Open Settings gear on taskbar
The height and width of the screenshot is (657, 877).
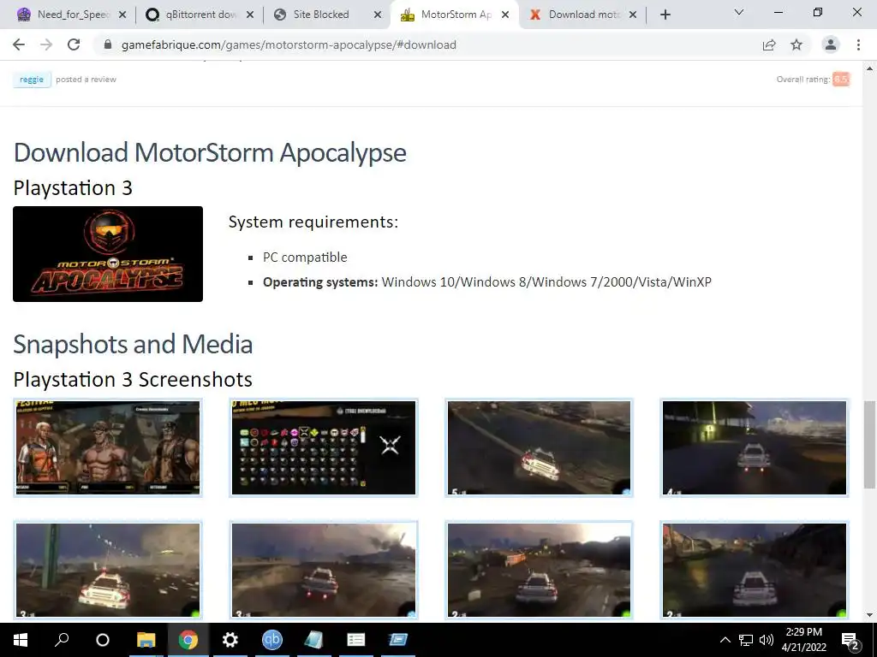tap(230, 640)
